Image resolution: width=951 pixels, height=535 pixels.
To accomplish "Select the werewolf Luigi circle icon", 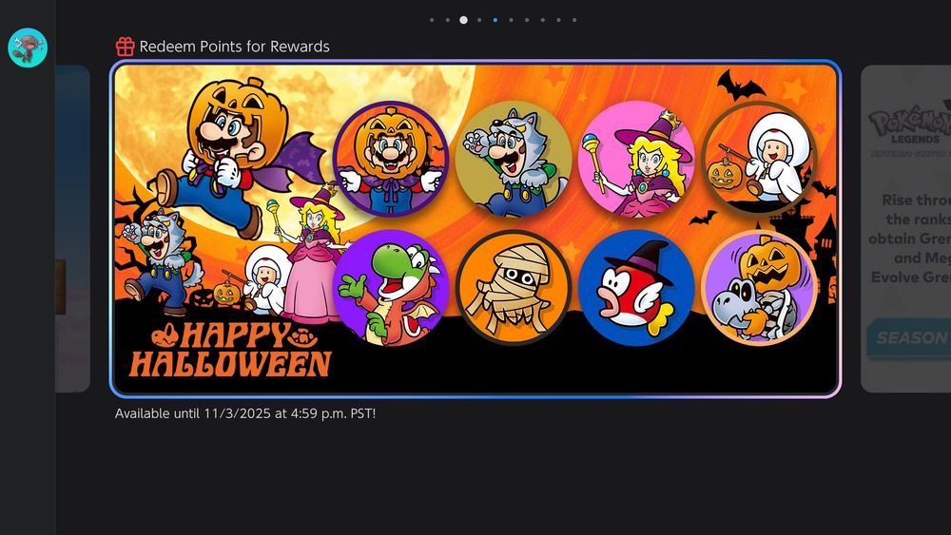I will (514, 159).
